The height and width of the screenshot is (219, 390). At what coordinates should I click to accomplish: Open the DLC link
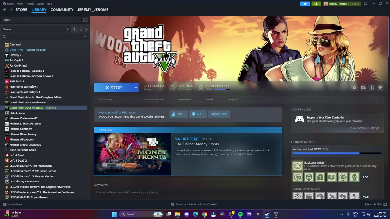[x=128, y=99]
